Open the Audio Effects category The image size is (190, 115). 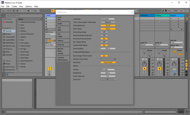9,40
